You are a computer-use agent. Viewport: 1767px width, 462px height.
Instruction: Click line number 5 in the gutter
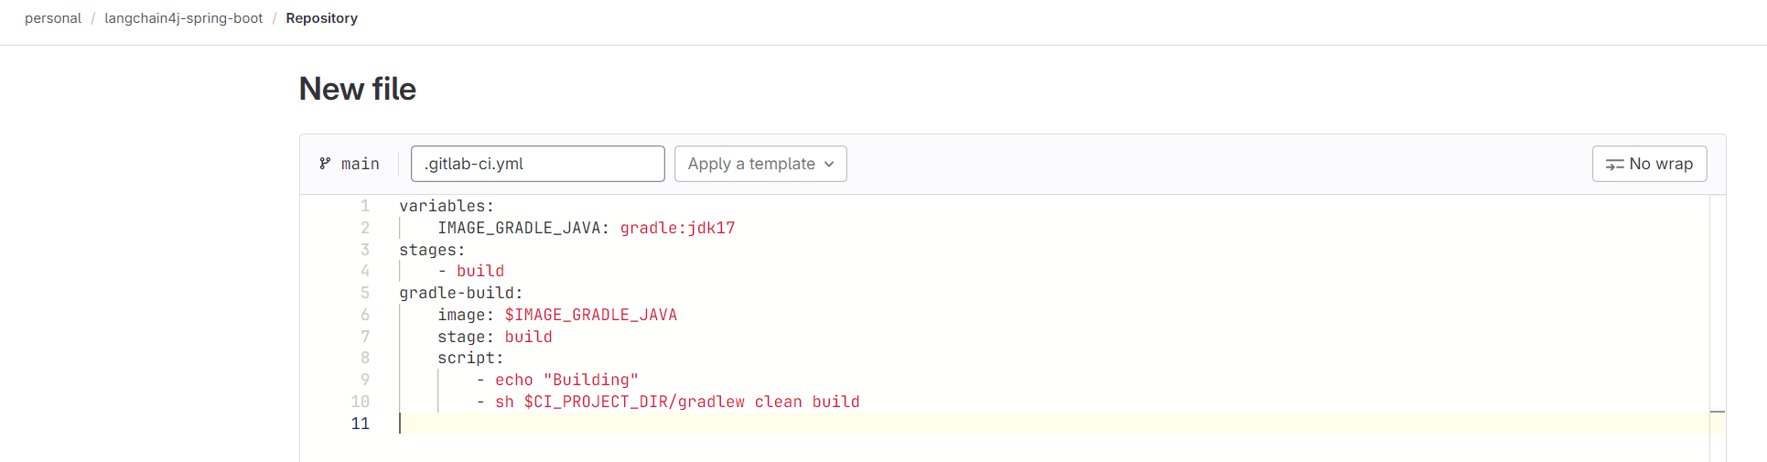(x=364, y=293)
